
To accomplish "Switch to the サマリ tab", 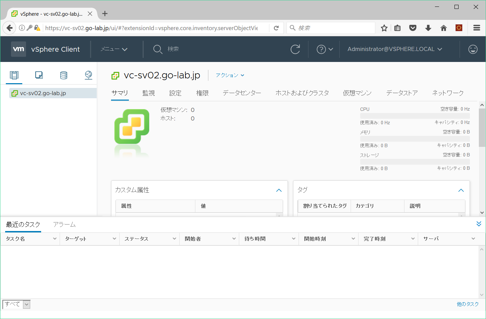I will pos(120,93).
